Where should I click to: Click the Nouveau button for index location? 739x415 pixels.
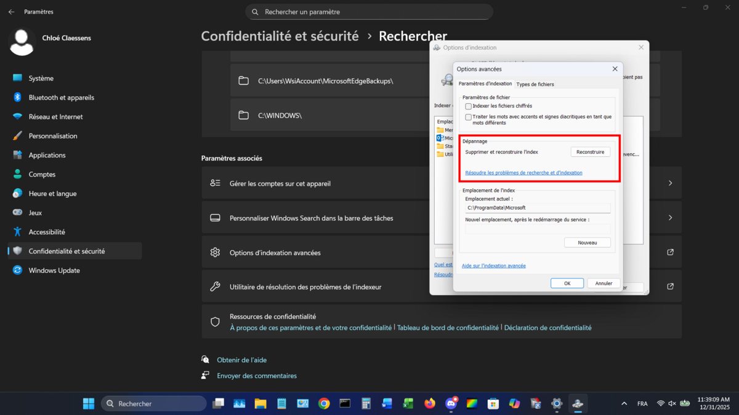[587, 243]
